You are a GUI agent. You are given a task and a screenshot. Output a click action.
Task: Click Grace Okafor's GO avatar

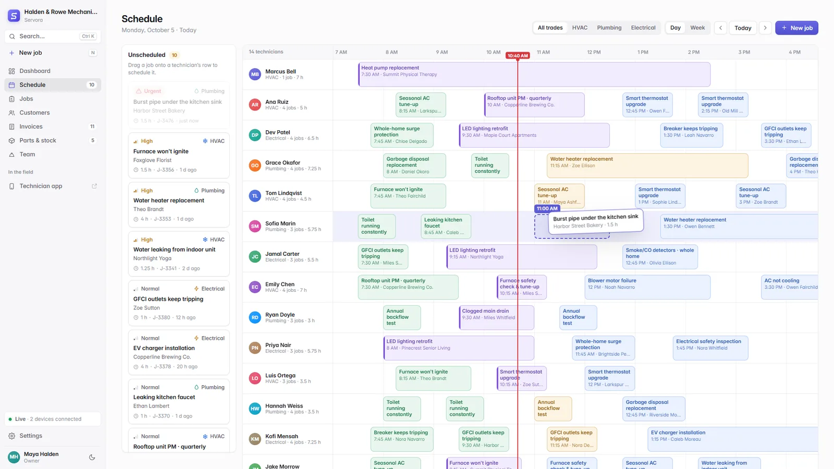tap(255, 165)
